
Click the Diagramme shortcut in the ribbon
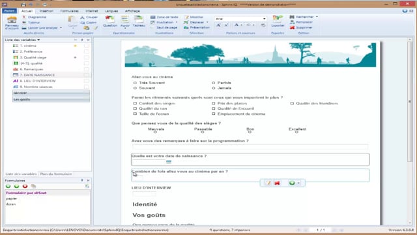[35, 17]
